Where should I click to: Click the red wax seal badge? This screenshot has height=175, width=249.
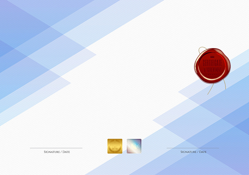(212, 66)
